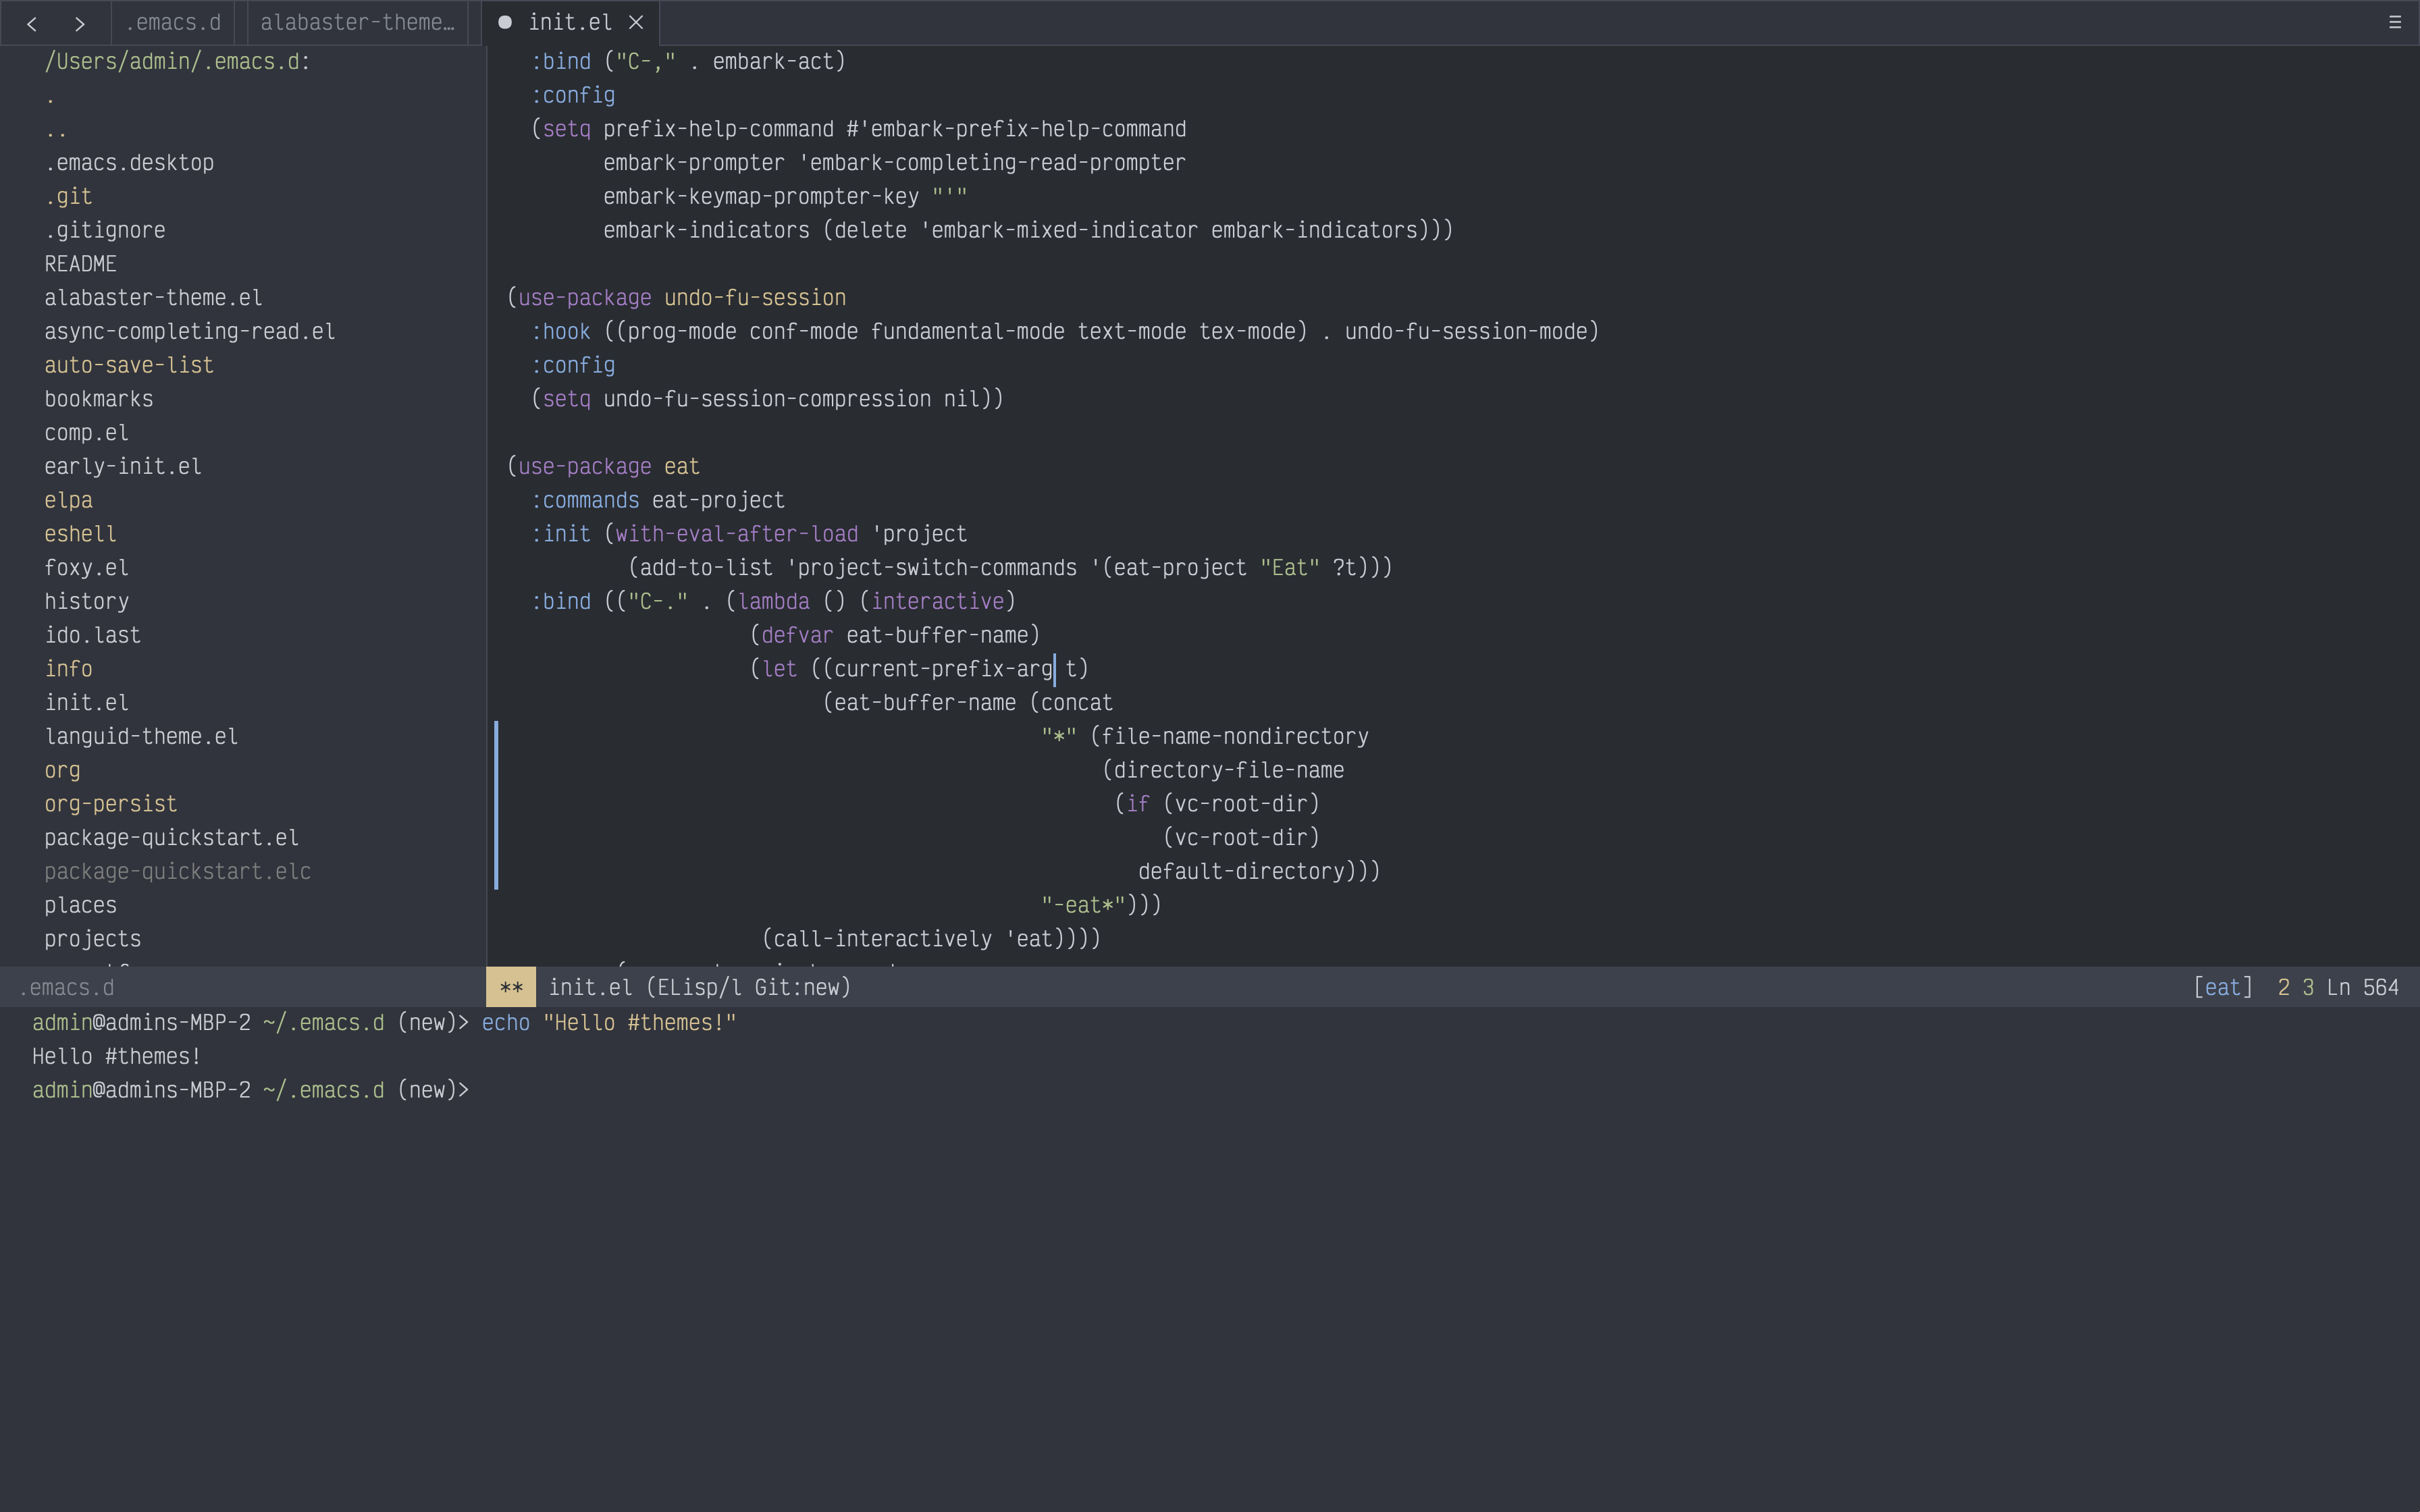
Task: Open package-quickstart.elc in file list
Action: (x=177, y=872)
